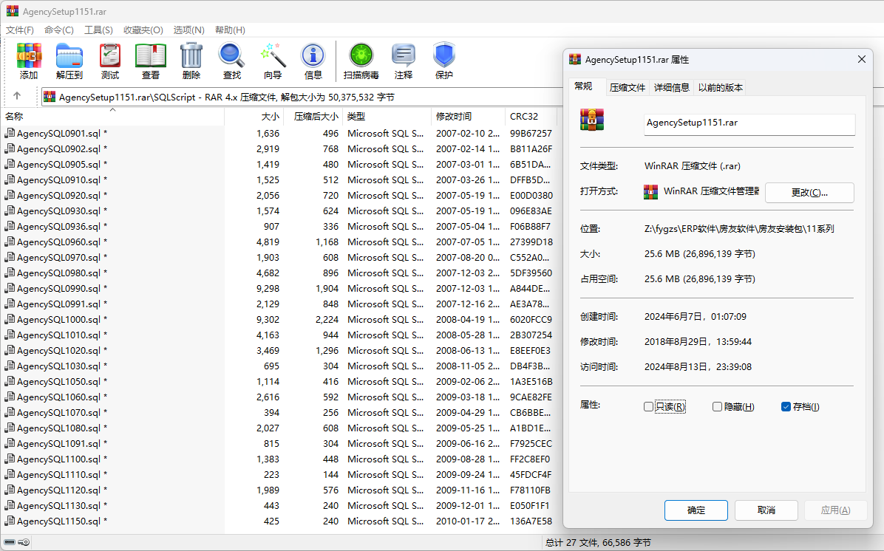Click the 测试 (Test) toolbar icon
This screenshot has width=884, height=551.
pyautogui.click(x=110, y=56)
